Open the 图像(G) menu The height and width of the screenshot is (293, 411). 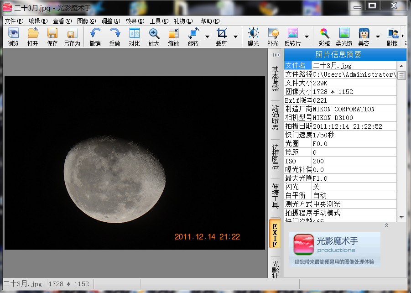click(x=87, y=21)
